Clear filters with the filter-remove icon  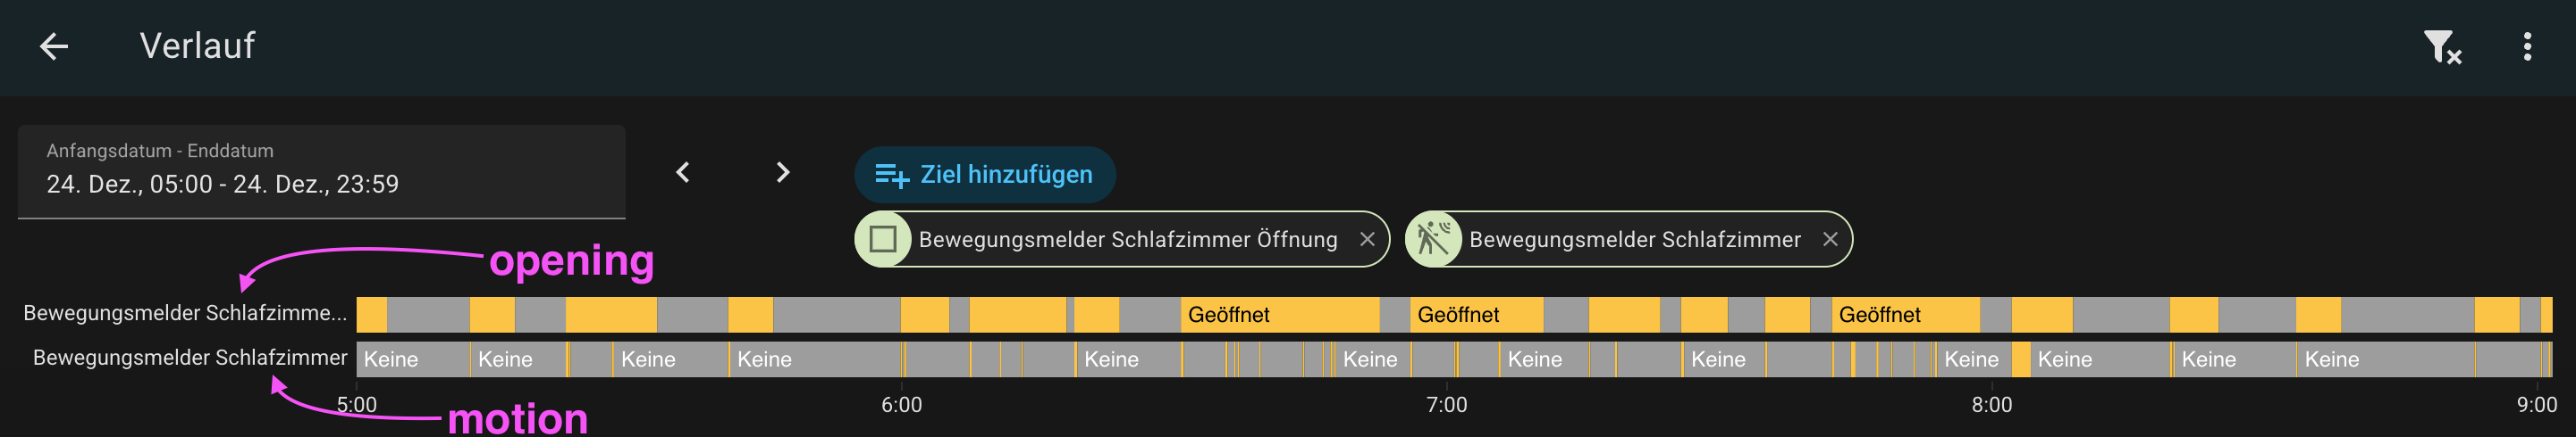[x=2441, y=47]
